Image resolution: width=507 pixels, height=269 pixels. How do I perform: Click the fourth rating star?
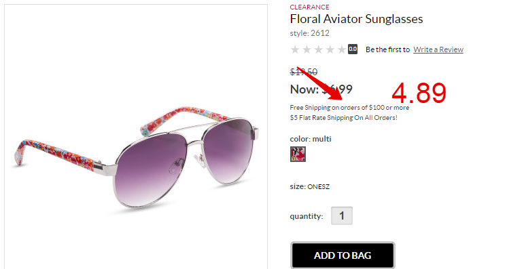click(x=330, y=49)
